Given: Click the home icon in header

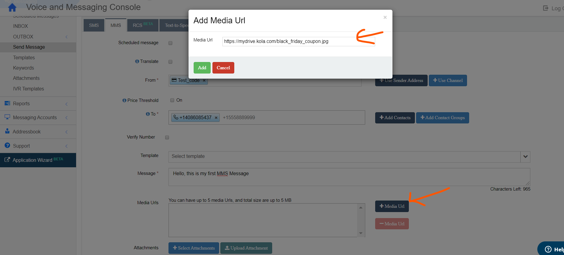Looking at the screenshot, I should pos(12,7).
